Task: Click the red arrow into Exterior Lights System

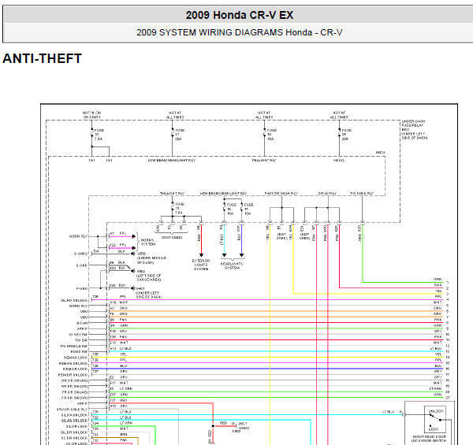Action: coord(201,255)
